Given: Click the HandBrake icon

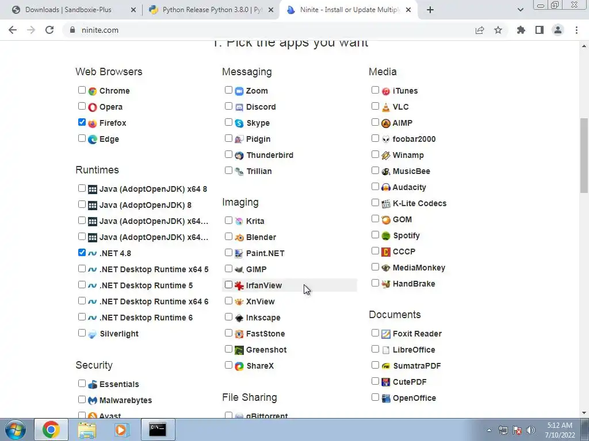Looking at the screenshot, I should [386, 284].
